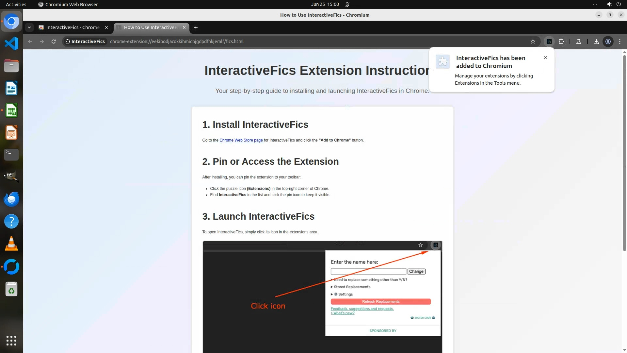Click the pinned InteractiveFics extension icon
Screen dimensions: 627x353
pyautogui.click(x=549, y=42)
